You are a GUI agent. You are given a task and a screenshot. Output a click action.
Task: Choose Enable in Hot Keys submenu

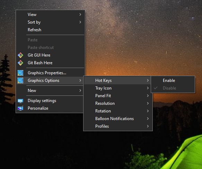click(173, 81)
